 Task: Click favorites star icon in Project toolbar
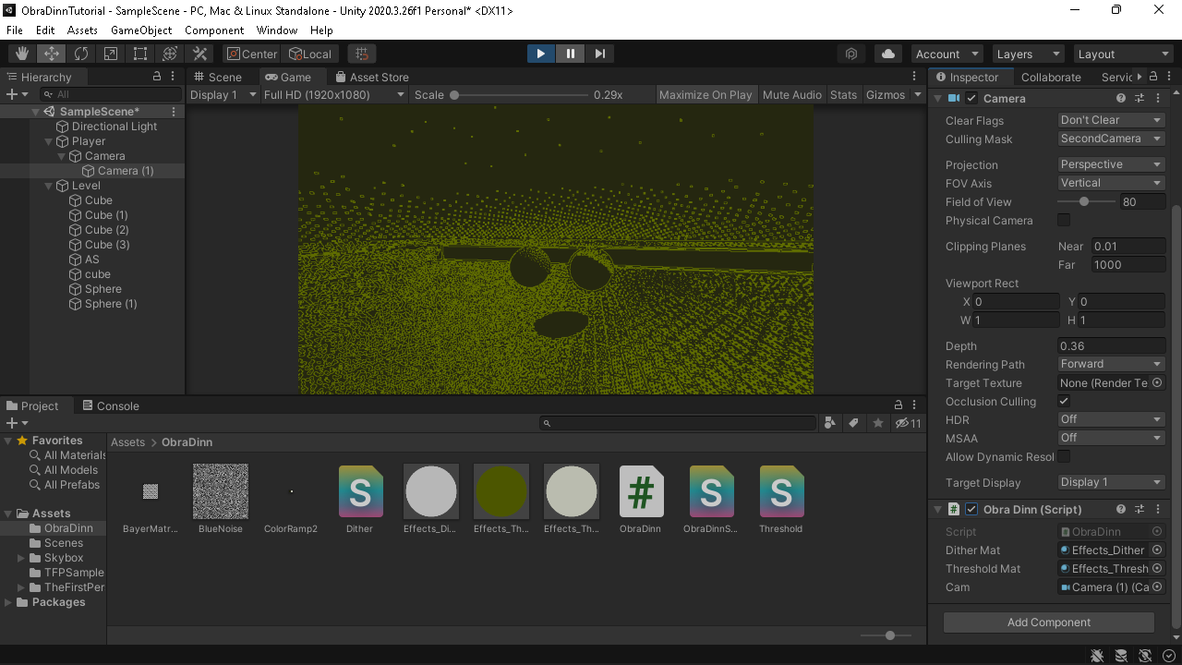[x=877, y=423]
